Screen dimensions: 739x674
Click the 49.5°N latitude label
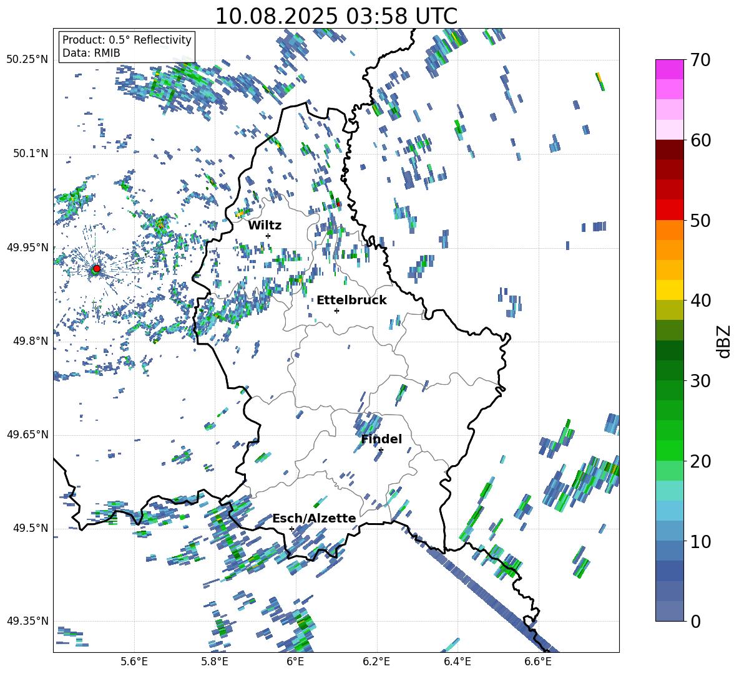click(30, 528)
